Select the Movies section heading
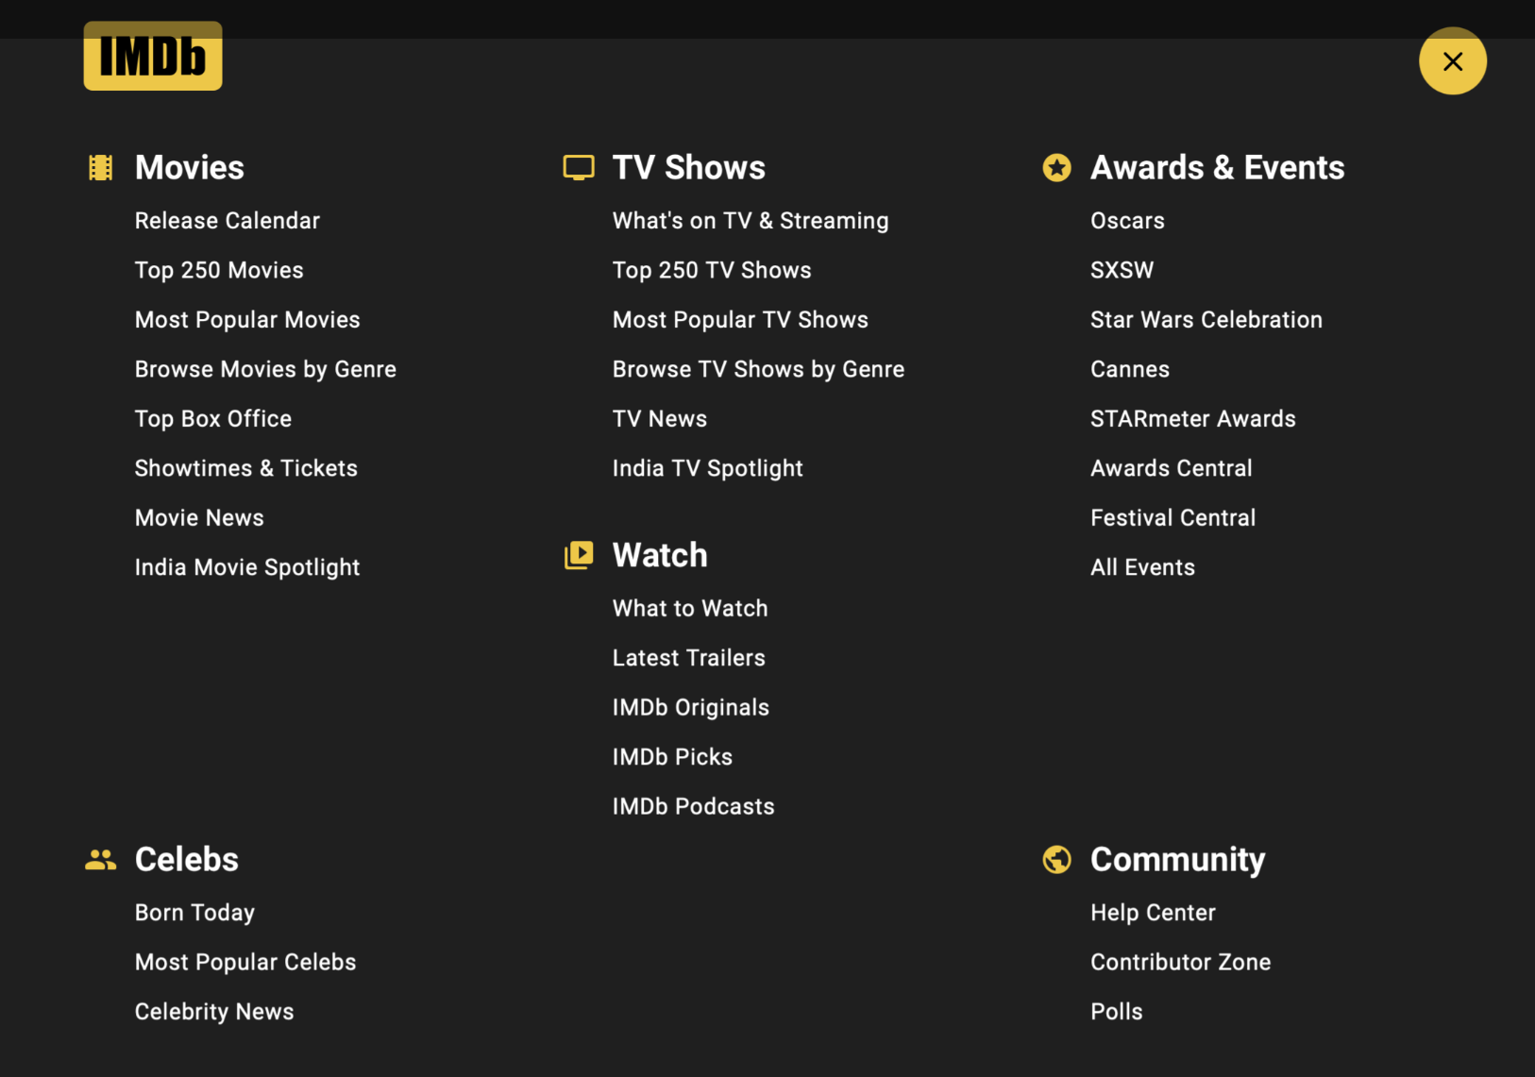This screenshot has height=1077, width=1535. point(190,168)
